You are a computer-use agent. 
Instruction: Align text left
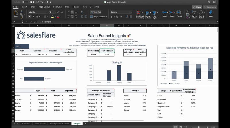click(68, 17)
